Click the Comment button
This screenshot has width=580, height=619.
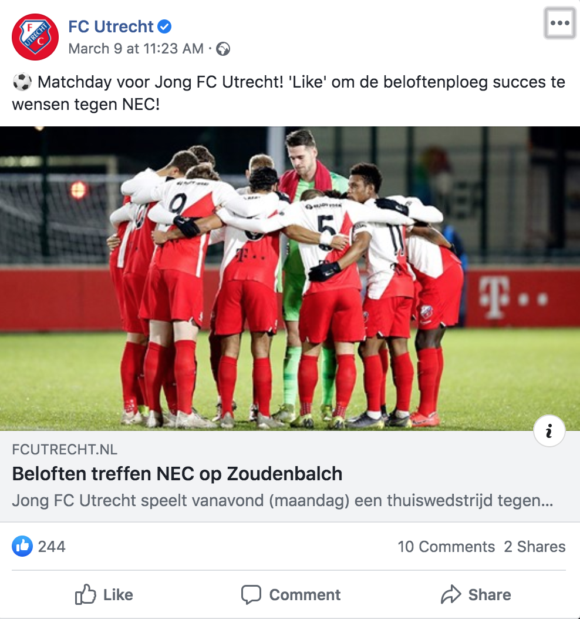291,594
